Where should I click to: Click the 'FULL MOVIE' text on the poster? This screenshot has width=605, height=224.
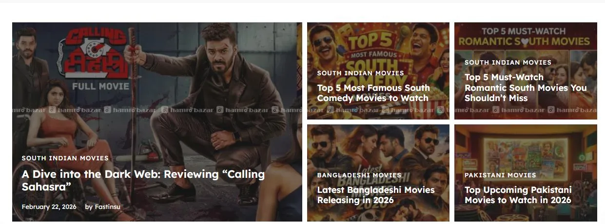[100, 86]
